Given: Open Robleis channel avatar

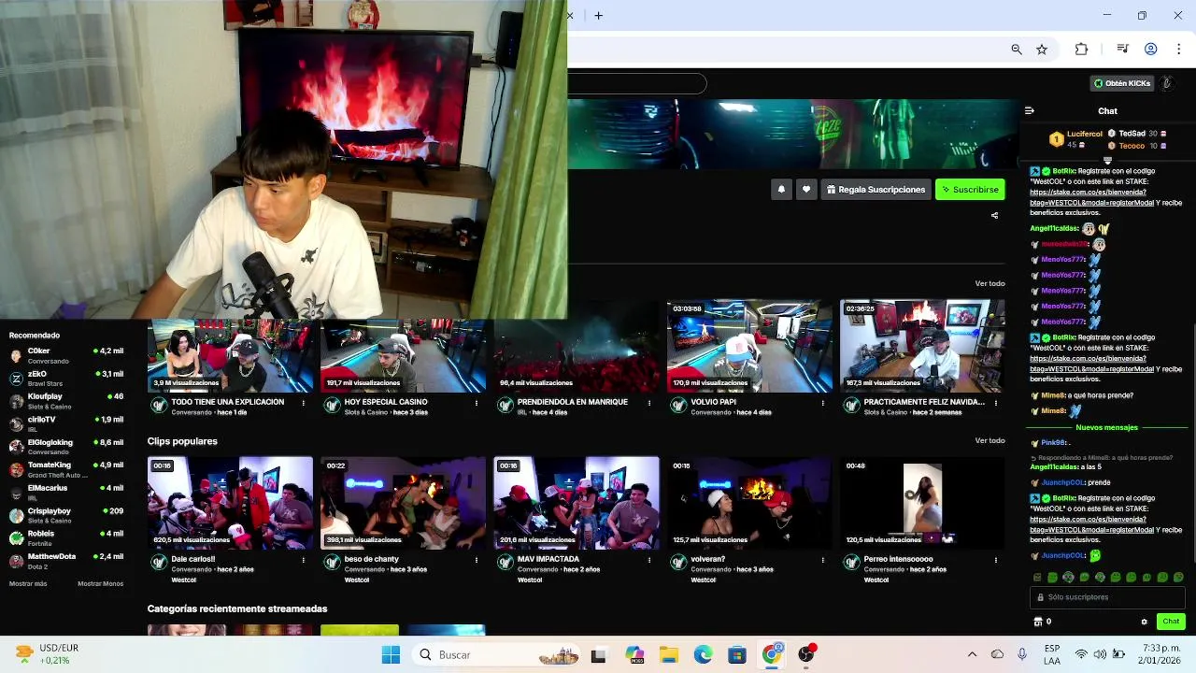Looking at the screenshot, I should click(x=16, y=537).
